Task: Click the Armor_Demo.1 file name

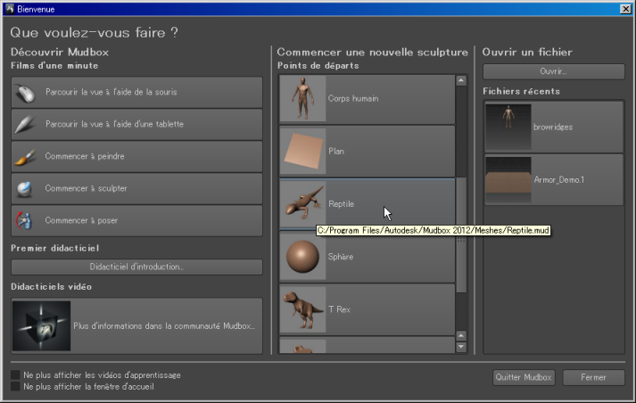Action: click(559, 179)
